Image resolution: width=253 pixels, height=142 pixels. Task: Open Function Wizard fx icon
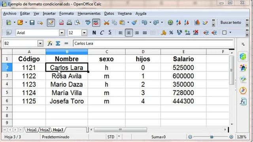[50, 43]
